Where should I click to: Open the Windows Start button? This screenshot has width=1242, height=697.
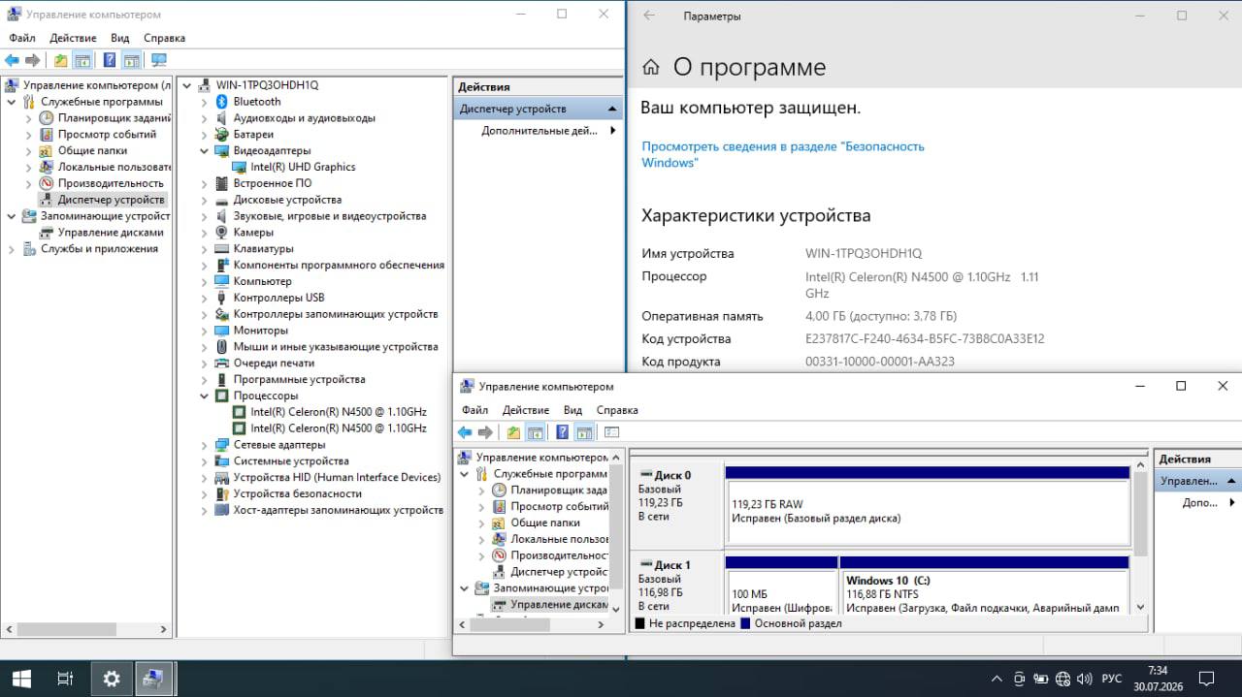(20, 679)
